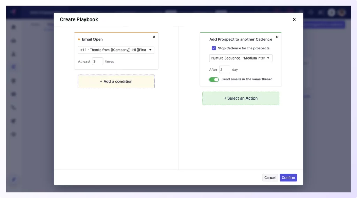357x198 pixels.
Task: Open the phone calls icon in sidebar
Action: [14, 108]
